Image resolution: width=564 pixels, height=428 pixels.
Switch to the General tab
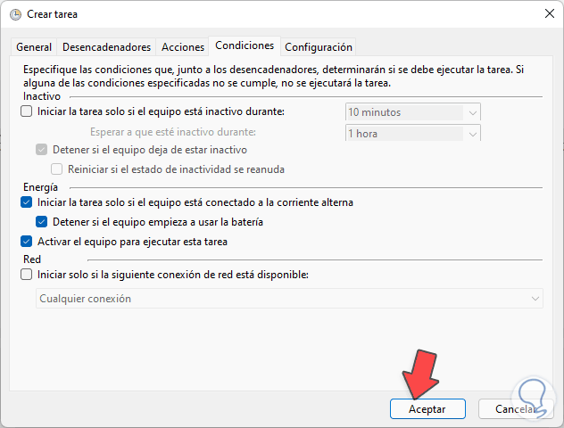(x=34, y=47)
